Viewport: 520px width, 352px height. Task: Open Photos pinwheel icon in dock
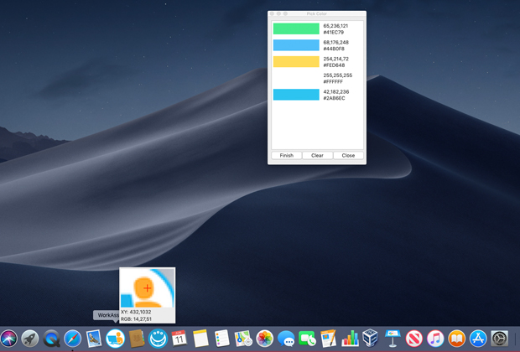(265, 339)
